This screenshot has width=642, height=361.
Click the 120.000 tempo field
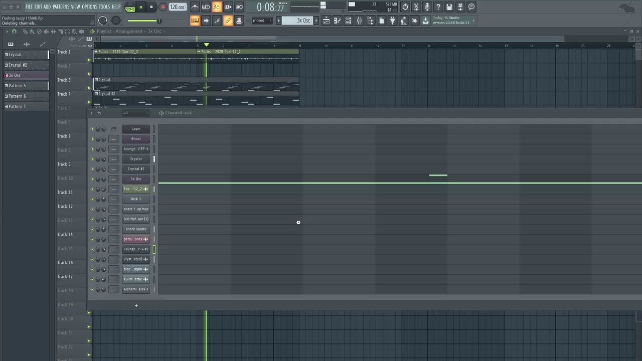tap(177, 7)
